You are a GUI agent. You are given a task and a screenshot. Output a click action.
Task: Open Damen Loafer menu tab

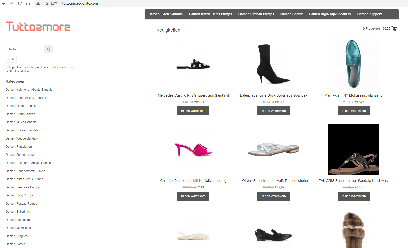click(x=291, y=14)
